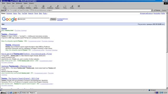168x94 pixels.
Task: Click the vertical scrollbar down arrow
Action: coord(167,88)
